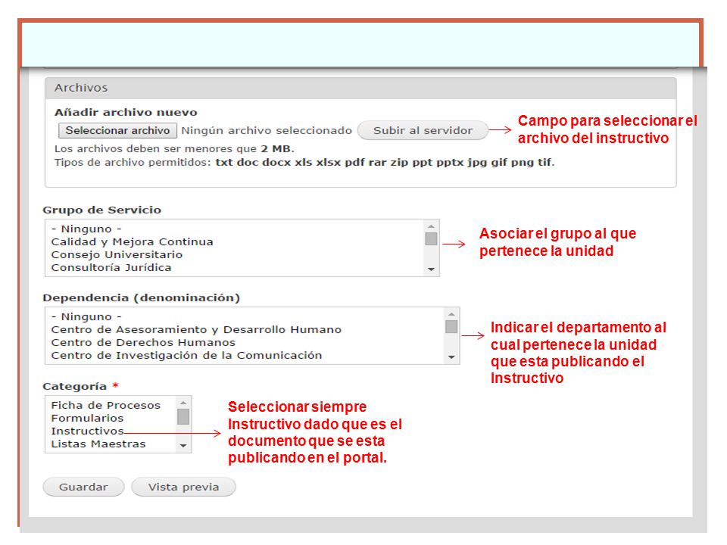Click Dependencia list scroll up arrow
This screenshot has height=545, width=727.
451,313
